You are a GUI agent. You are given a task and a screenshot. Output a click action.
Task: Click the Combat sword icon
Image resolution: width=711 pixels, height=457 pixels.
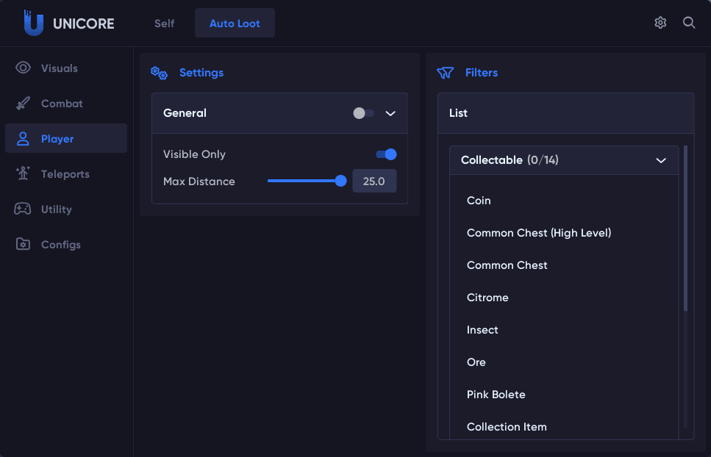point(24,104)
